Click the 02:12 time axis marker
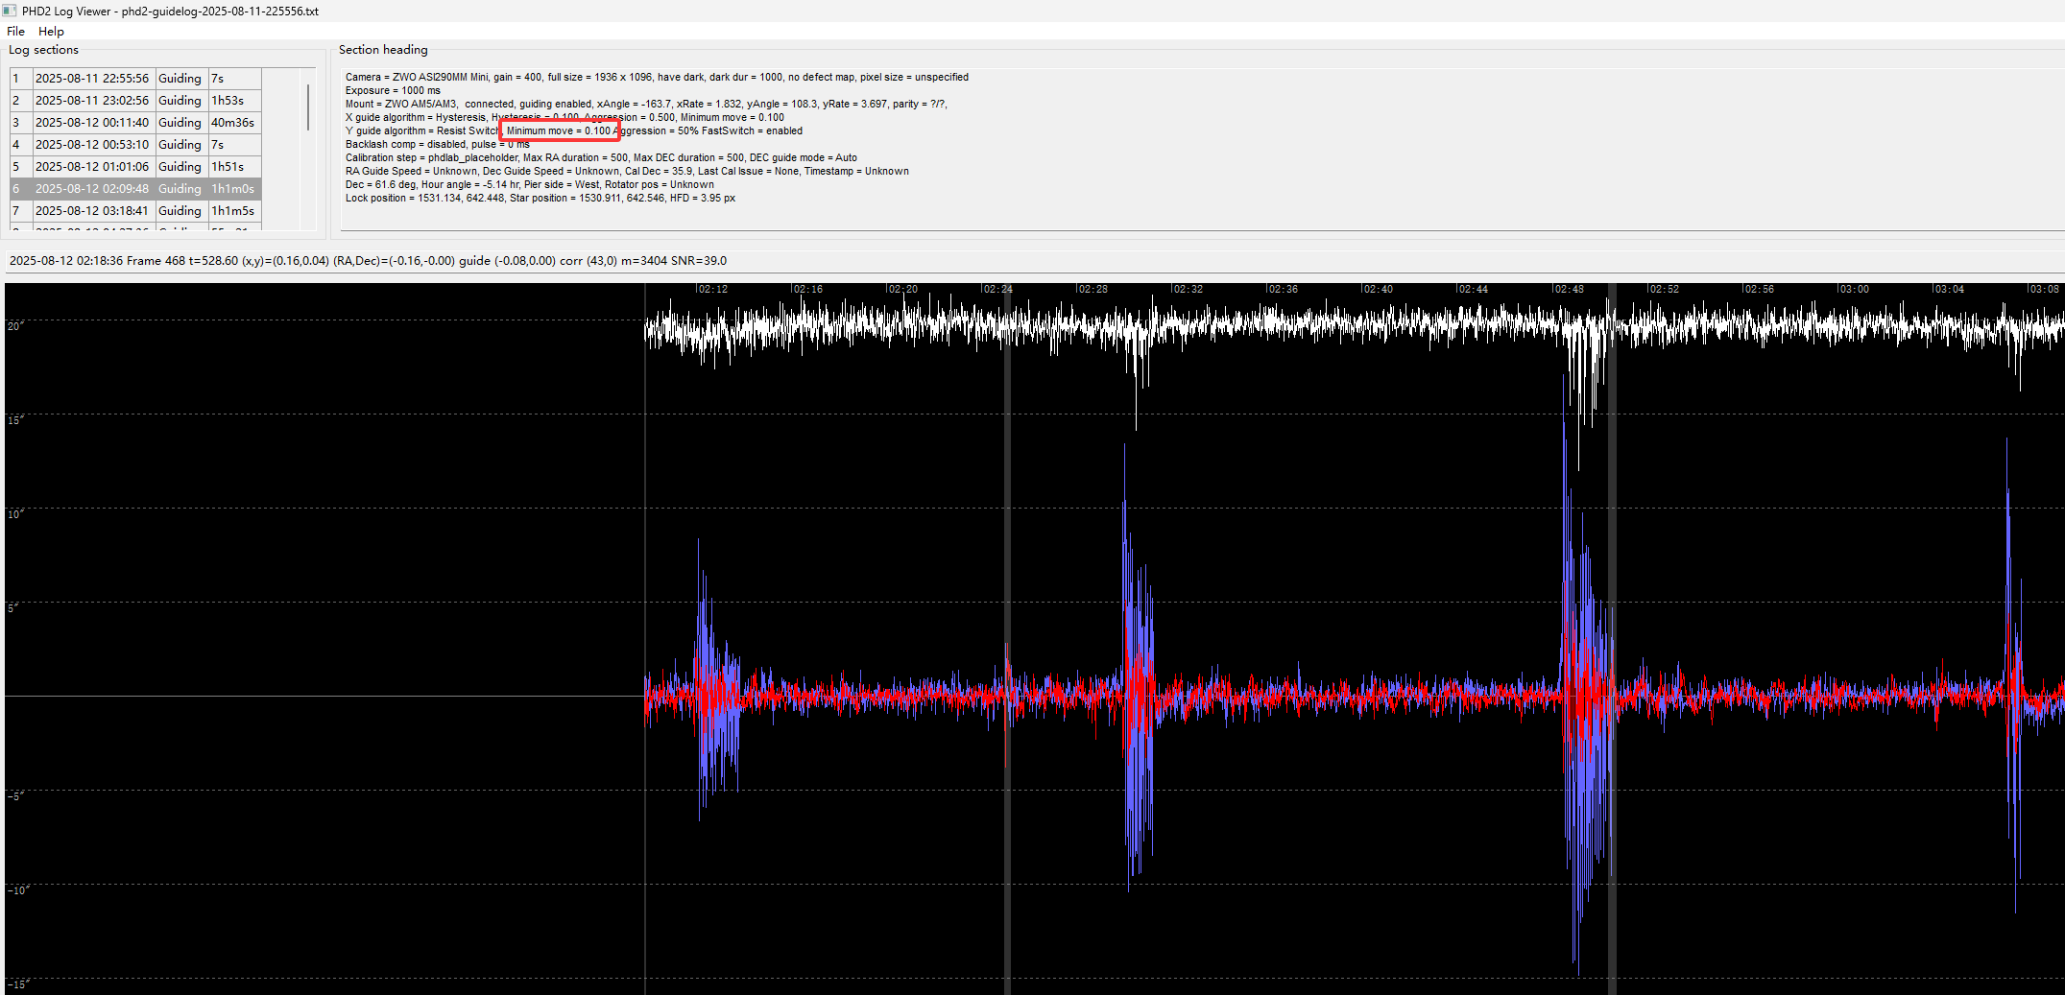2065x995 pixels. pyautogui.click(x=712, y=289)
